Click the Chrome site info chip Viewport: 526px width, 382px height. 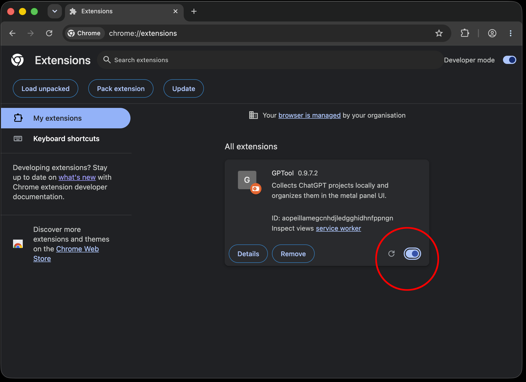click(84, 33)
